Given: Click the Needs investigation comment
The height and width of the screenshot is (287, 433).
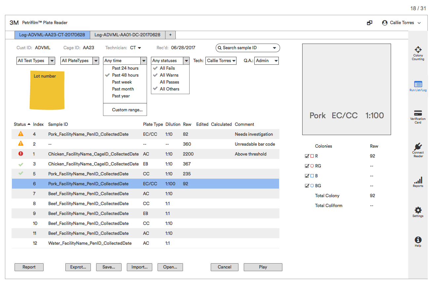Looking at the screenshot, I should tap(254, 134).
